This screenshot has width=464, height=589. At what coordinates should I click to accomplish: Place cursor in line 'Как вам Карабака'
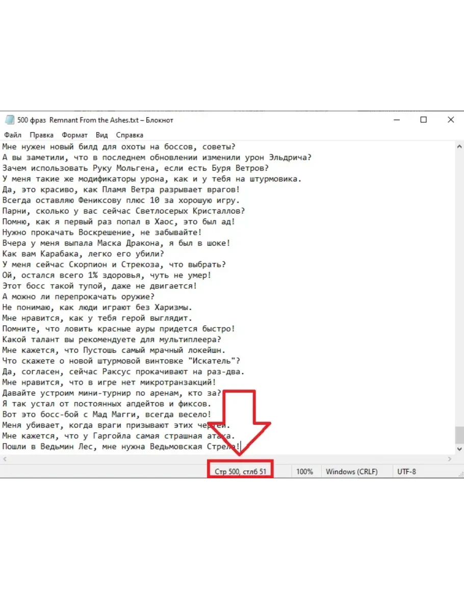(x=83, y=253)
